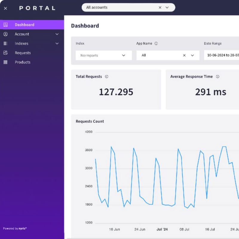Expand the Indexes submenu chevron
239x239 pixels.
pyautogui.click(x=57, y=44)
